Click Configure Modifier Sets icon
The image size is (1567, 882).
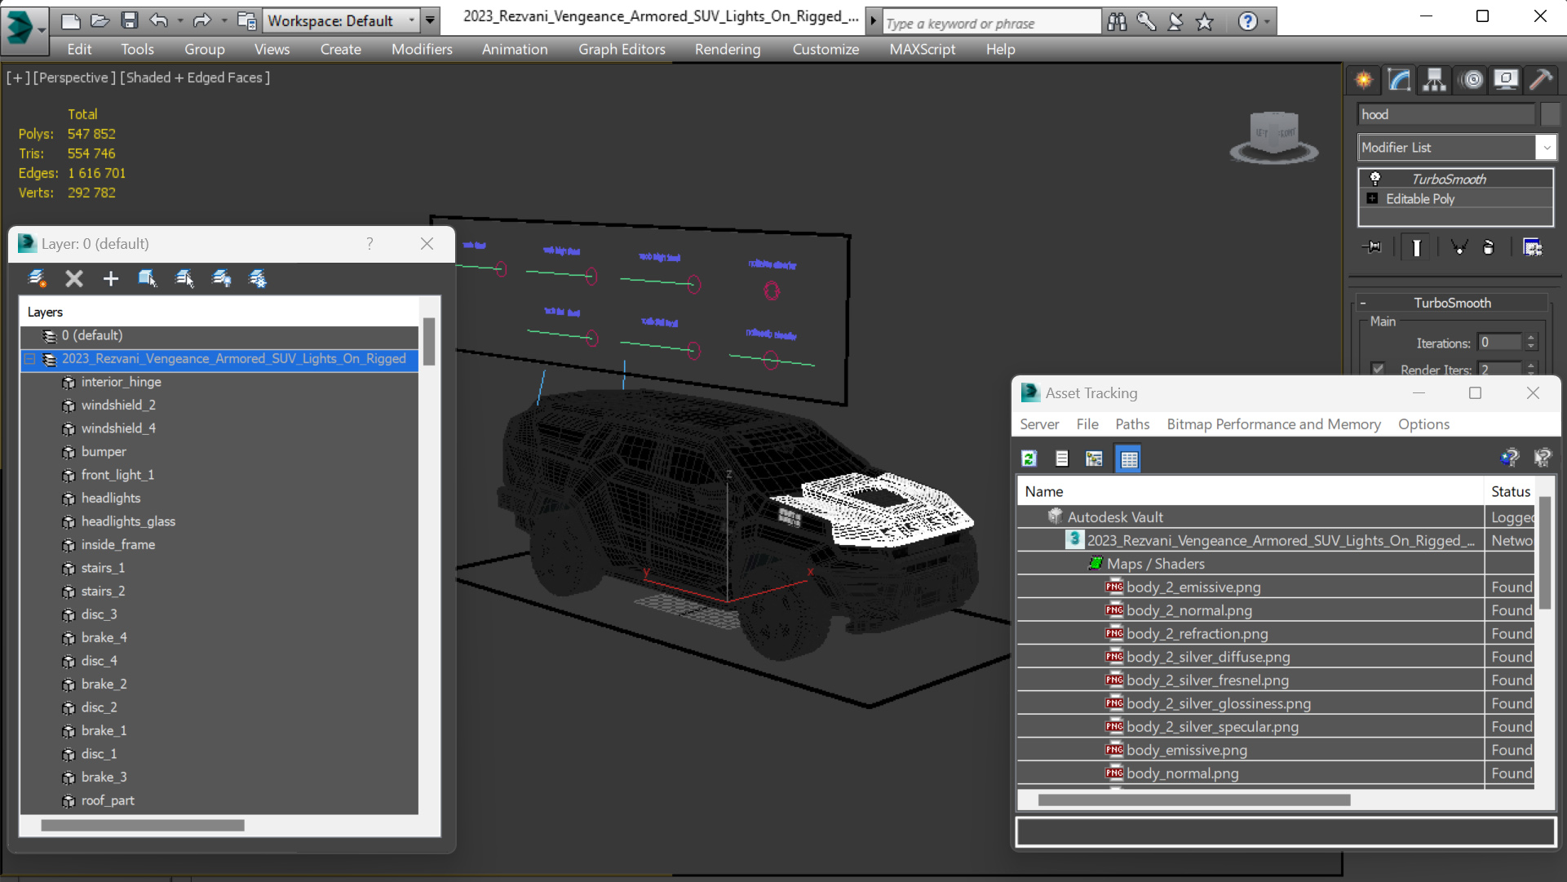point(1533,247)
